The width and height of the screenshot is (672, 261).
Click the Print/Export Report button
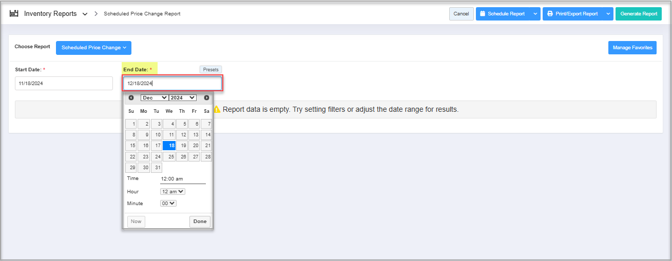[573, 14]
